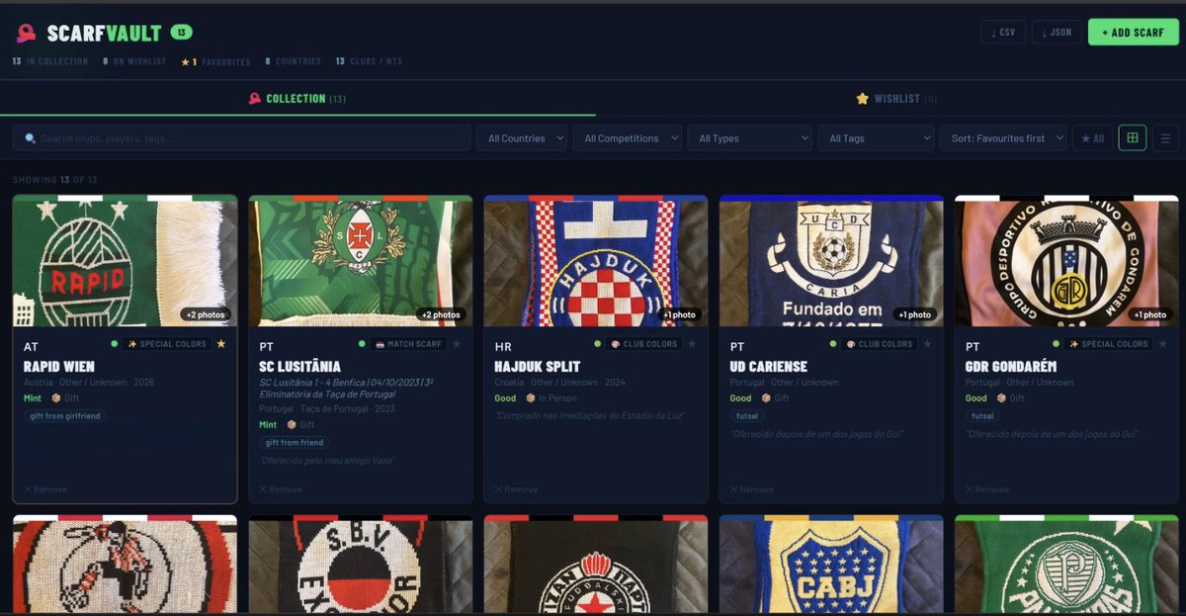Click the RAPID WIEN title
This screenshot has height=616, width=1186.
tap(58, 367)
